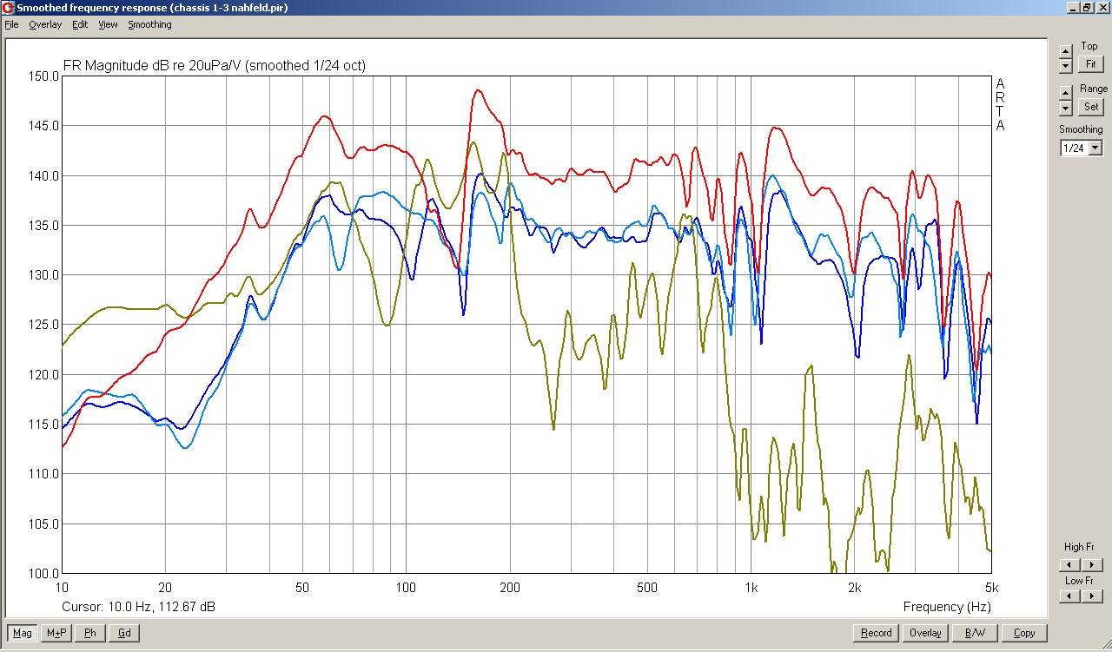This screenshot has width=1112, height=652.
Task: Shift Low Fr using the left arrow
Action: coord(1069,596)
